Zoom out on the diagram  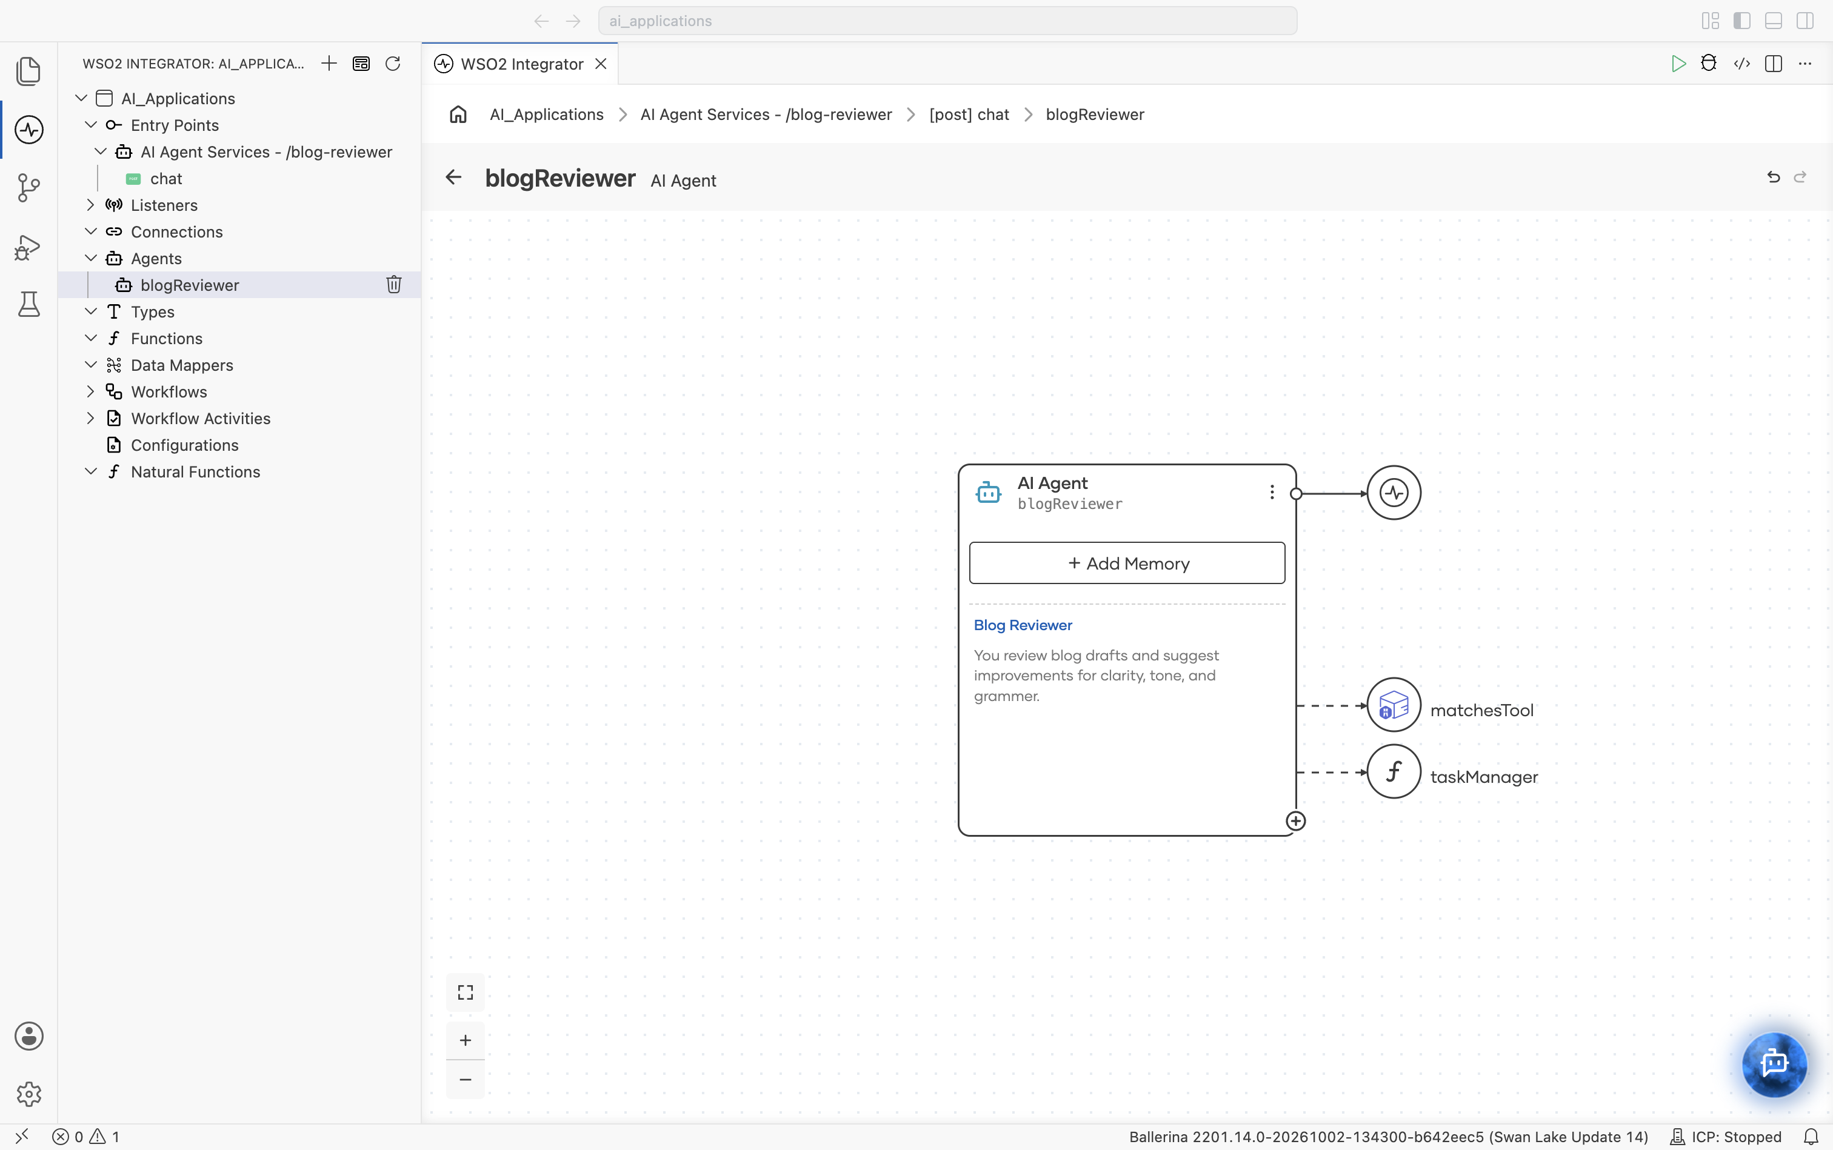465,1079
